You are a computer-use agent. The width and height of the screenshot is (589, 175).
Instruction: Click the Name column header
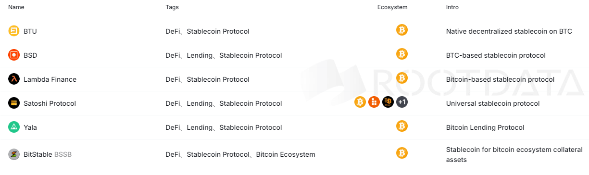click(16, 7)
